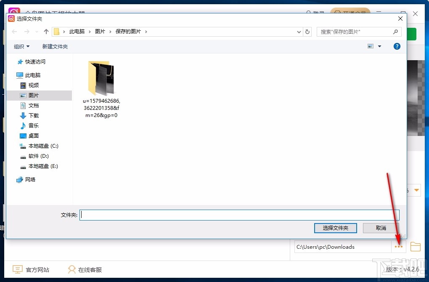The image size is (429, 282).
Task: Select the u=1579462686 image thumbnail
Action: (x=101, y=78)
